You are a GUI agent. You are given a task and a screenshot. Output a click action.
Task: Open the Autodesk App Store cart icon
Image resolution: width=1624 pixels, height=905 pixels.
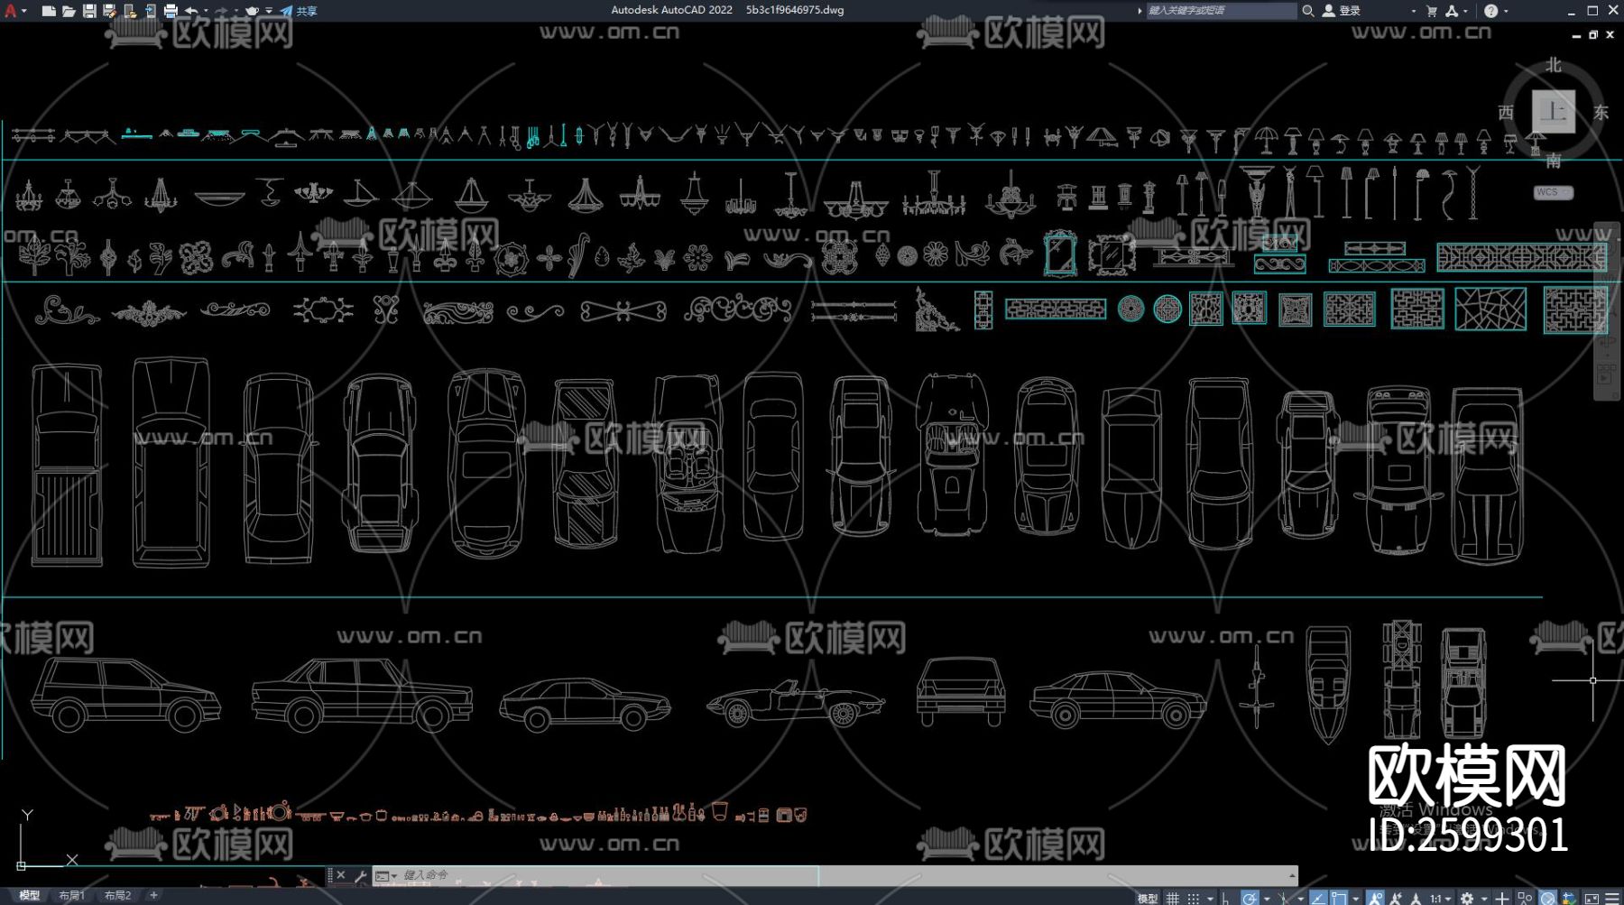coord(1431,11)
